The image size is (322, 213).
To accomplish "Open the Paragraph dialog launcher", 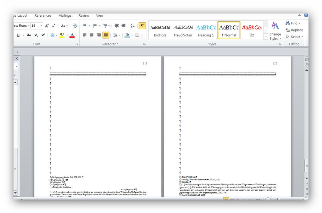I will pos(144,44).
